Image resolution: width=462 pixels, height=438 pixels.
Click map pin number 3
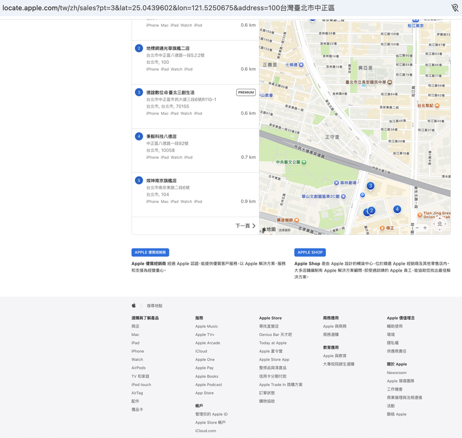370,186
